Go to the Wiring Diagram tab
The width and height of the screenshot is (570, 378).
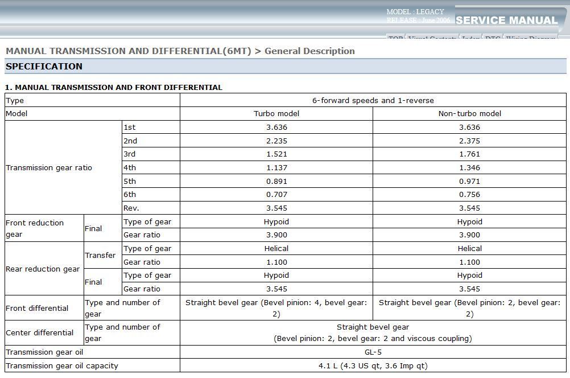(530, 38)
